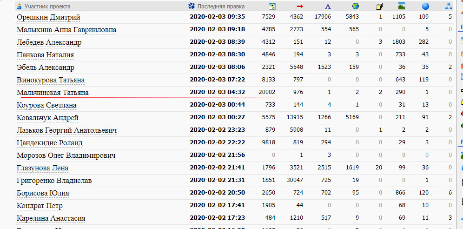Click the letter A column header icon

[327, 6]
